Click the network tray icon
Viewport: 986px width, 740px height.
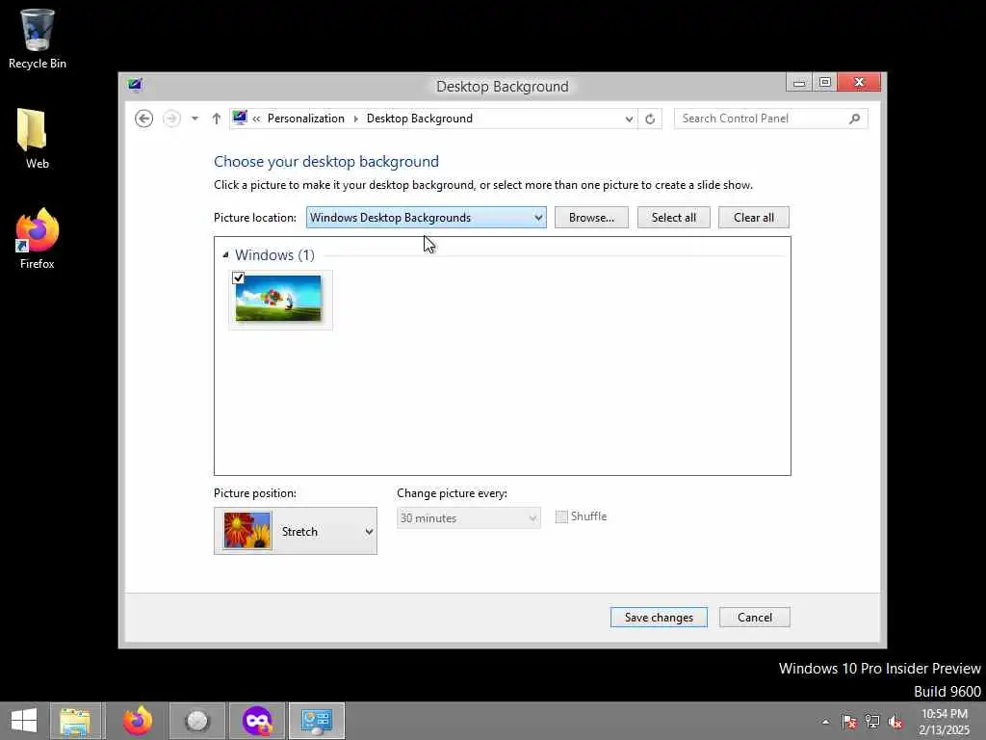tap(872, 722)
